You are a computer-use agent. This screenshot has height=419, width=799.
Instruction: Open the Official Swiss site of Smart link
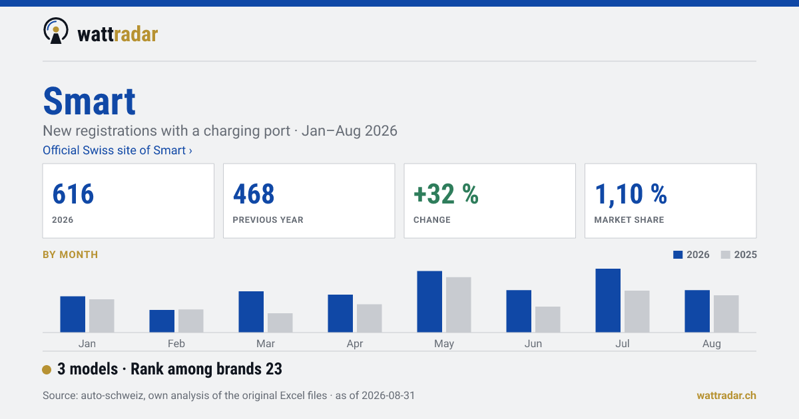pos(117,150)
